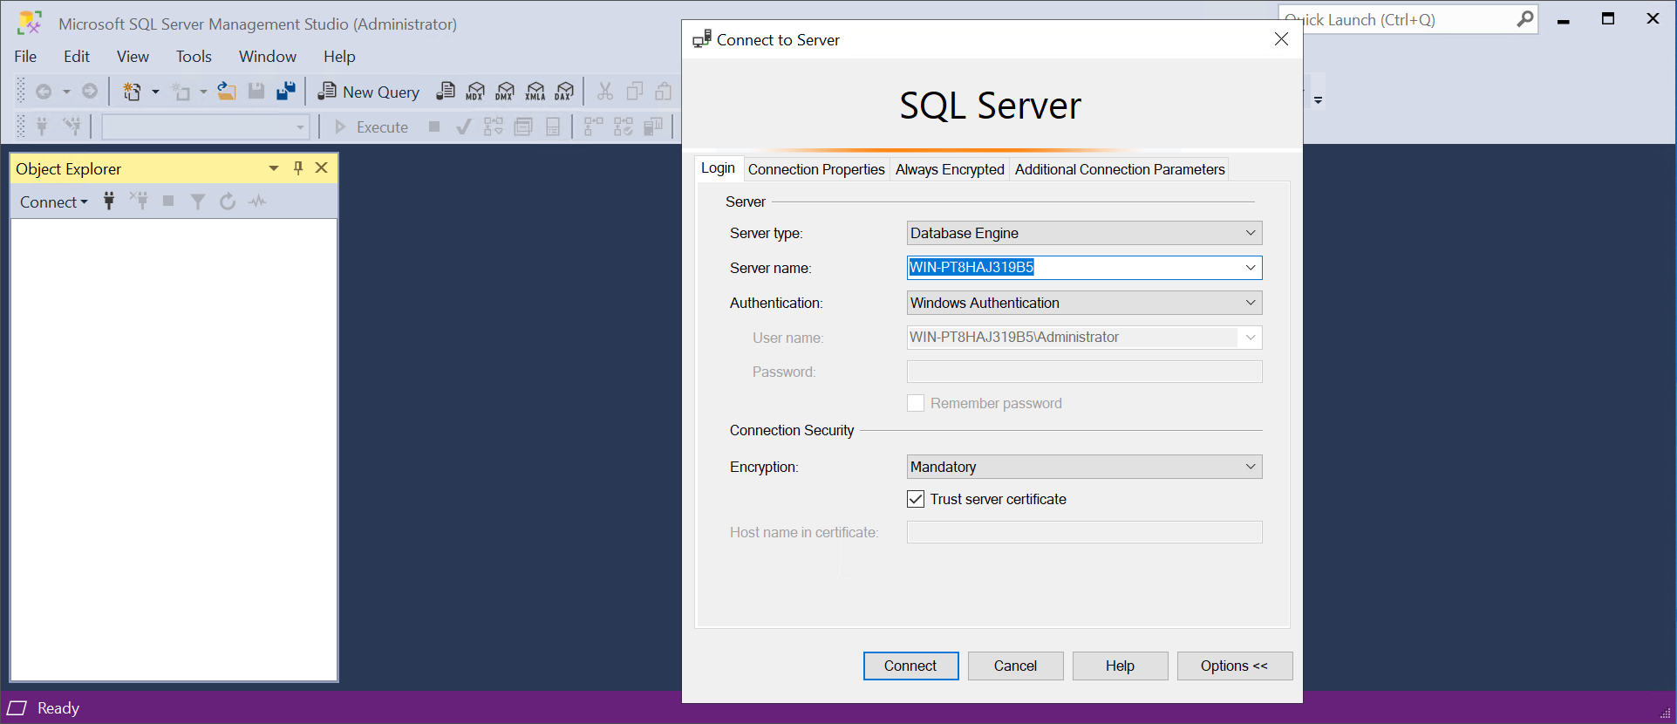This screenshot has width=1677, height=724.
Task: Open Object Explorer window position dropdown
Action: pos(274,168)
